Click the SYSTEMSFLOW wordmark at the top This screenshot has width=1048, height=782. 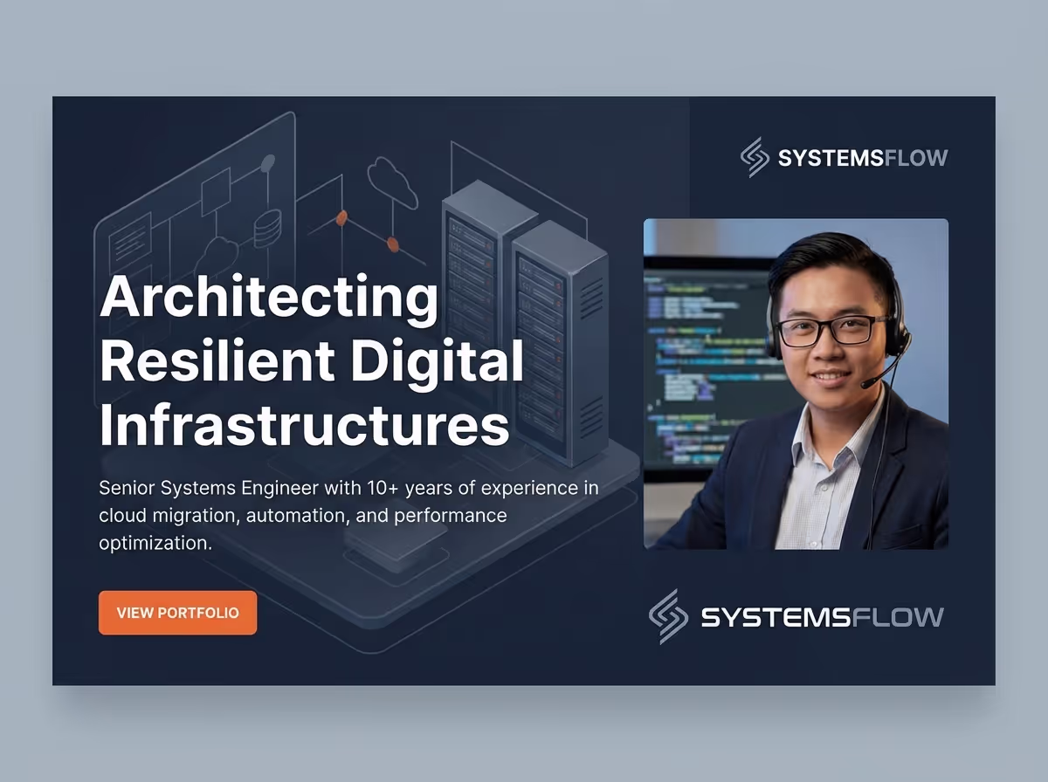tap(863, 158)
